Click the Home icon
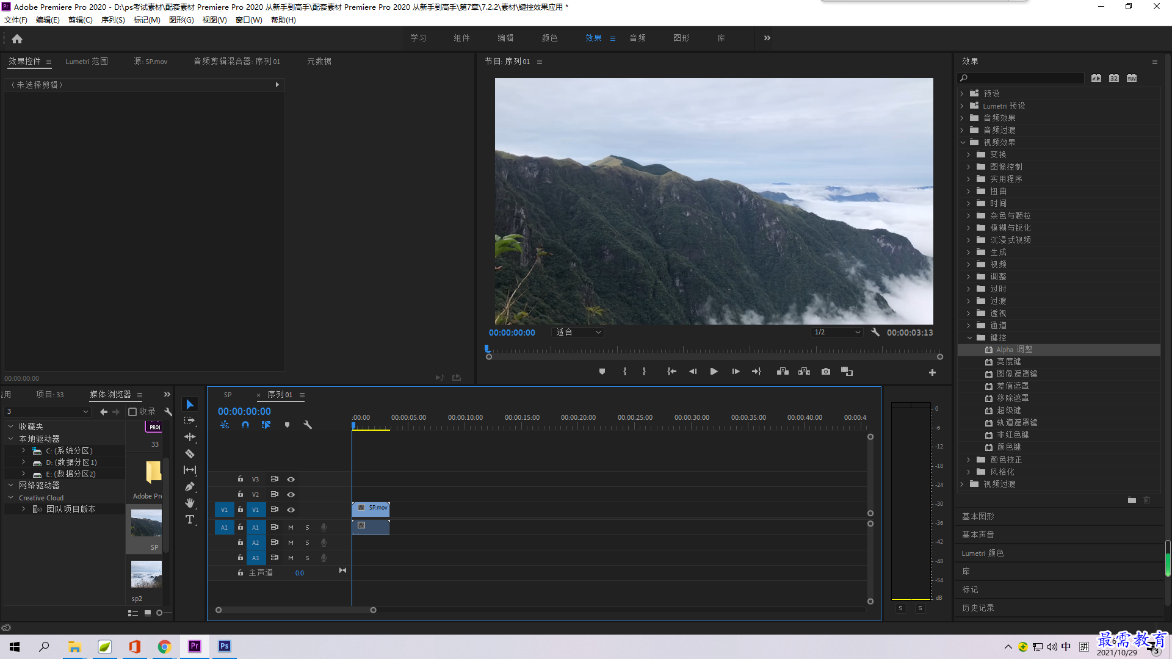 [x=17, y=38]
